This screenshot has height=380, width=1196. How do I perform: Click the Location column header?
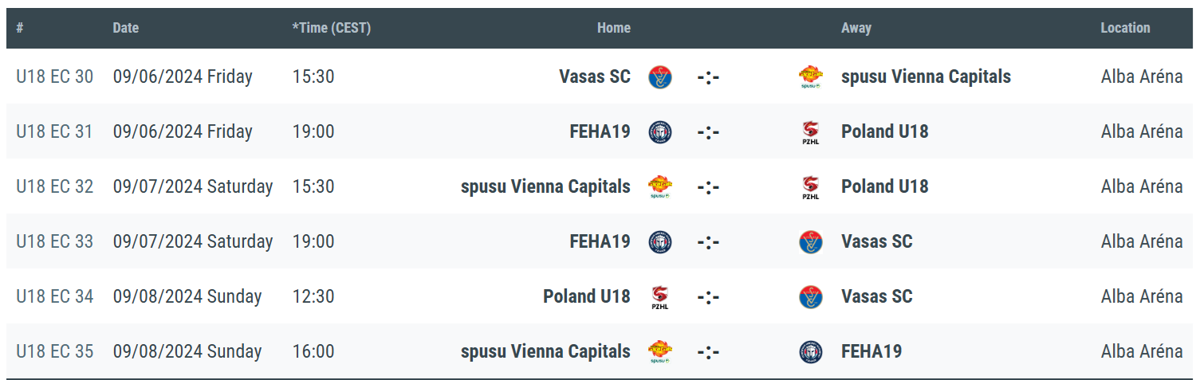tap(1125, 28)
